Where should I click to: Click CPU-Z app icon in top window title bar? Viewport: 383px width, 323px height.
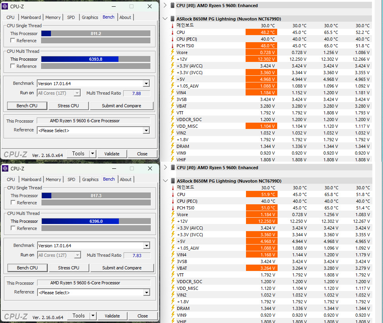[5, 6]
